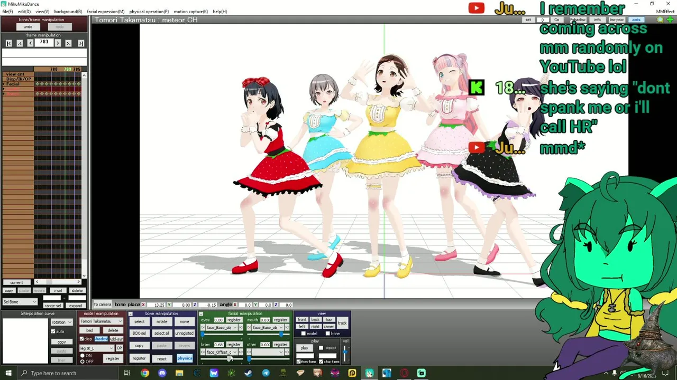Expand the Facial track in timeline

4,84
